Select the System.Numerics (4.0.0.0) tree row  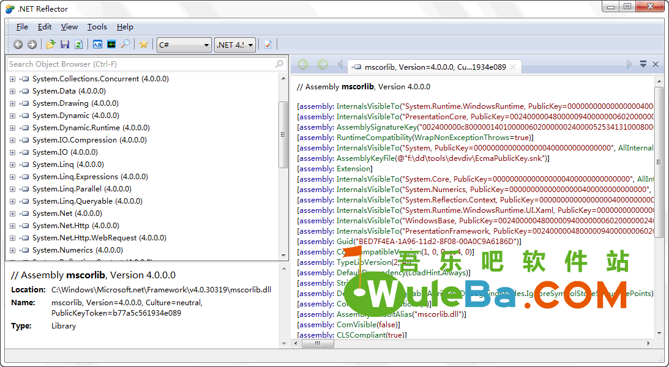tap(78, 250)
